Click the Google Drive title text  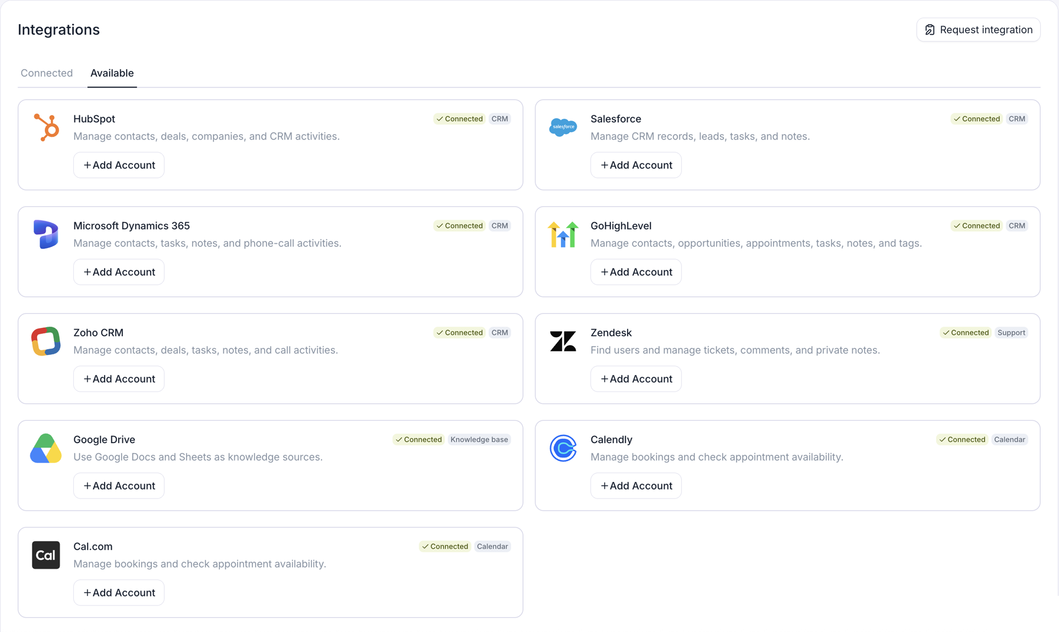pos(104,439)
